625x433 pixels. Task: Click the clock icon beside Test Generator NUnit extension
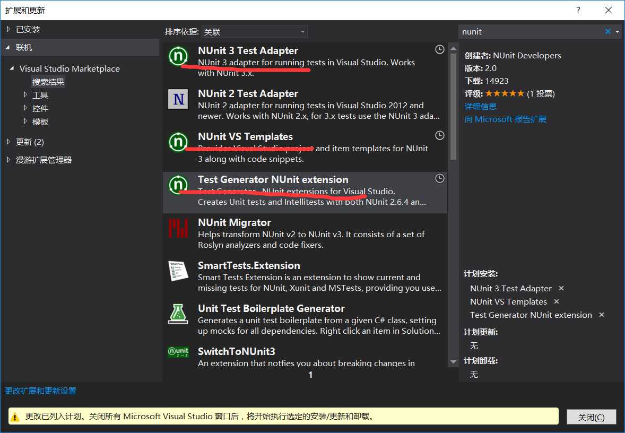click(x=440, y=179)
